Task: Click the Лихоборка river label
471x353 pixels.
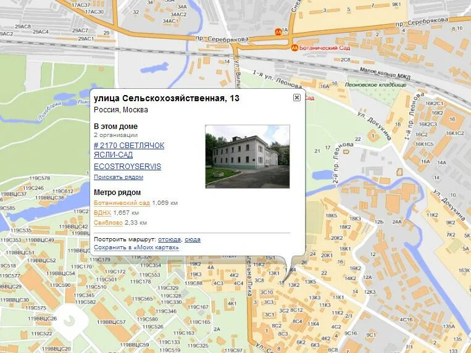Action: pyautogui.click(x=50, y=112)
